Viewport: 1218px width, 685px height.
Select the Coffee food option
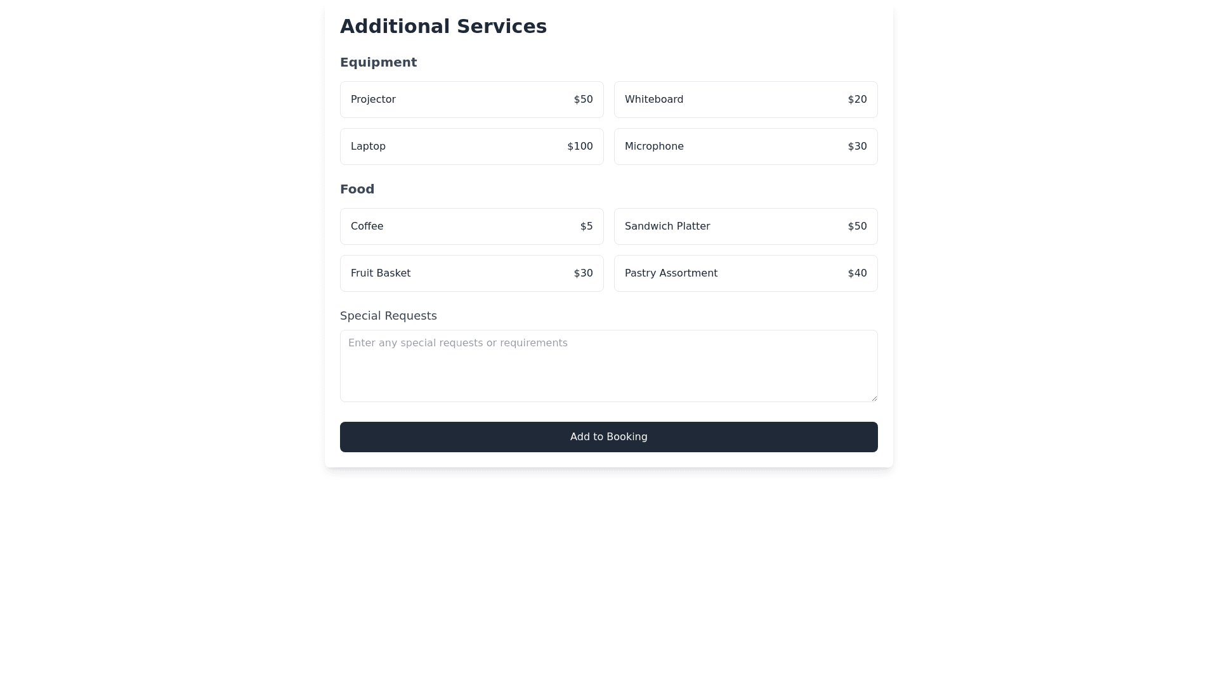(x=471, y=226)
